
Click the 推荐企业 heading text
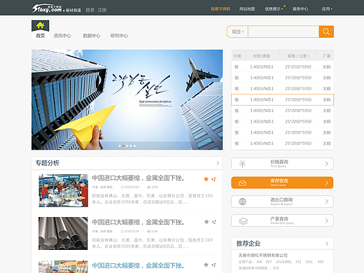pos(248,244)
